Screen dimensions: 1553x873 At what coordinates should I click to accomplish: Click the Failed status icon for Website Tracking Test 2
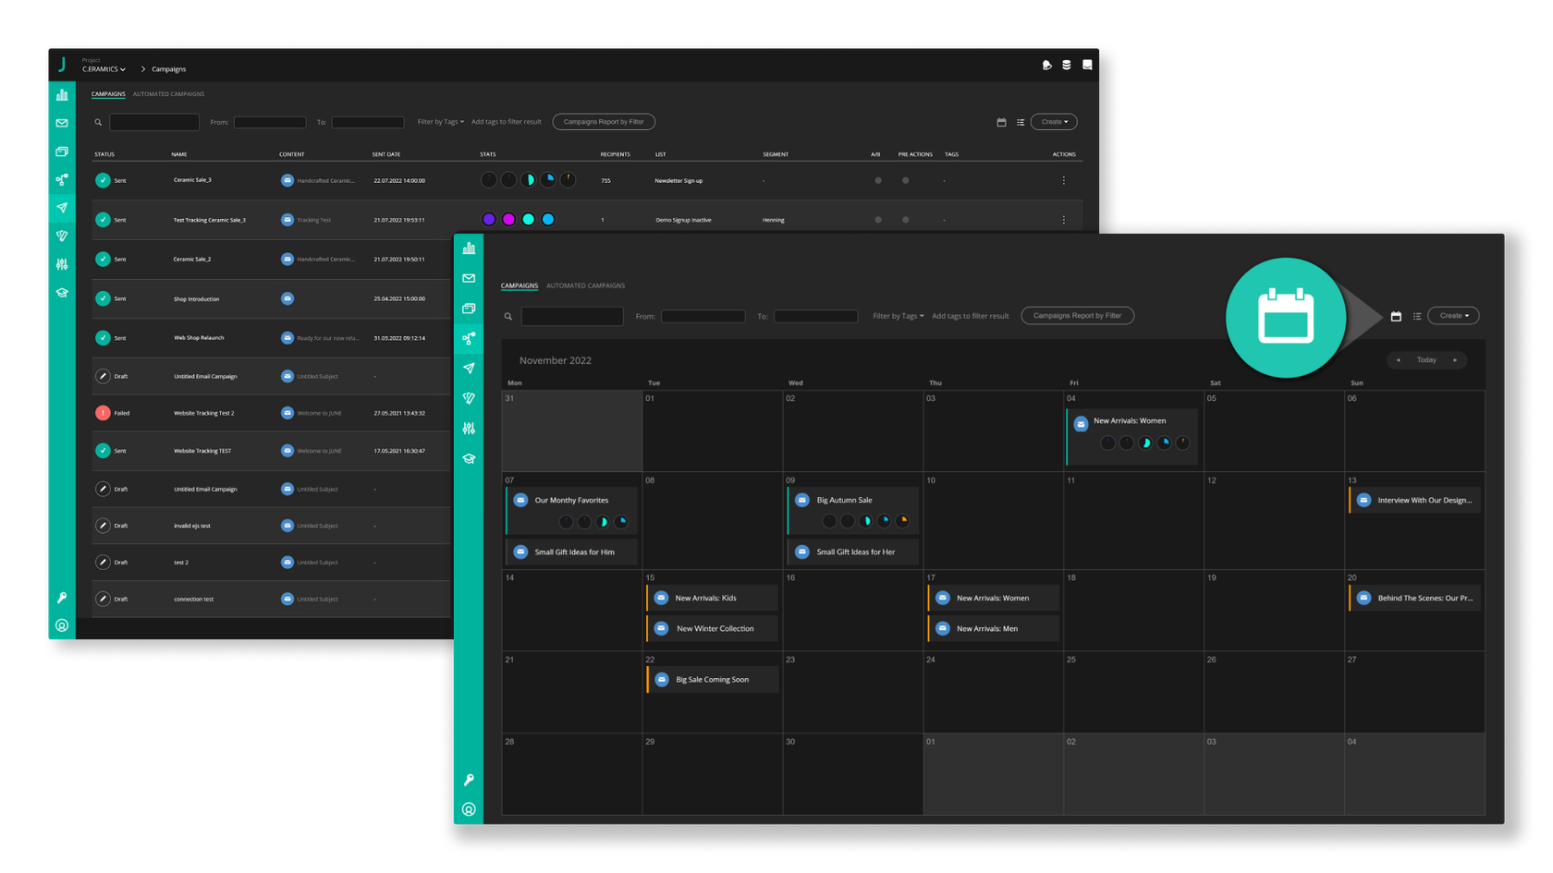103,413
